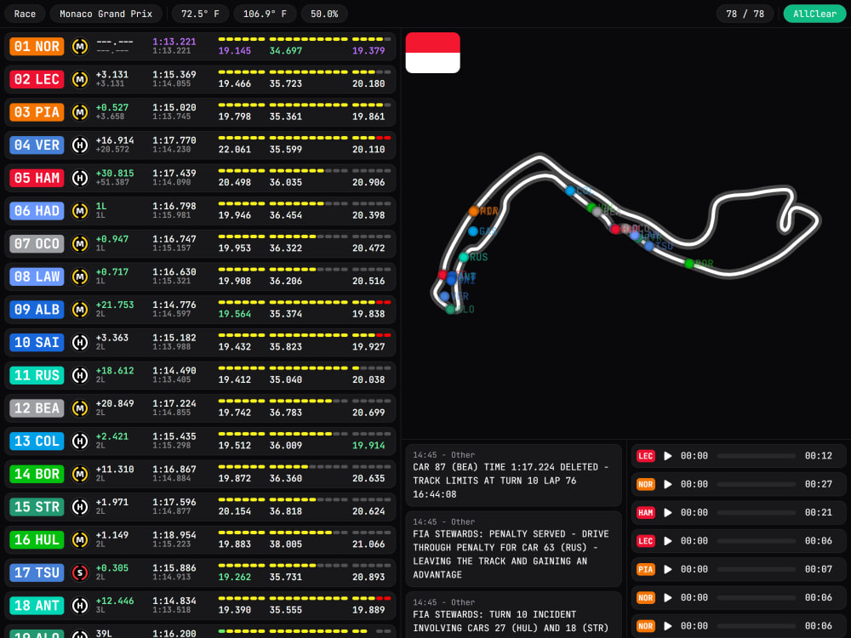851x638 pixels.
Task: Click HAM's hard tyre icon
Action: [80, 178]
